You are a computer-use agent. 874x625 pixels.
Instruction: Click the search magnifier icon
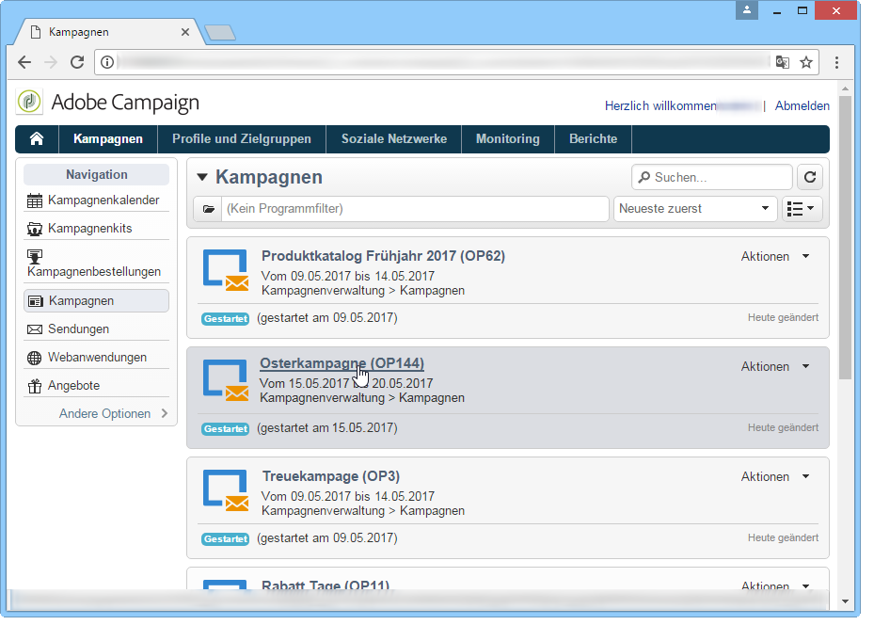pyautogui.click(x=644, y=177)
